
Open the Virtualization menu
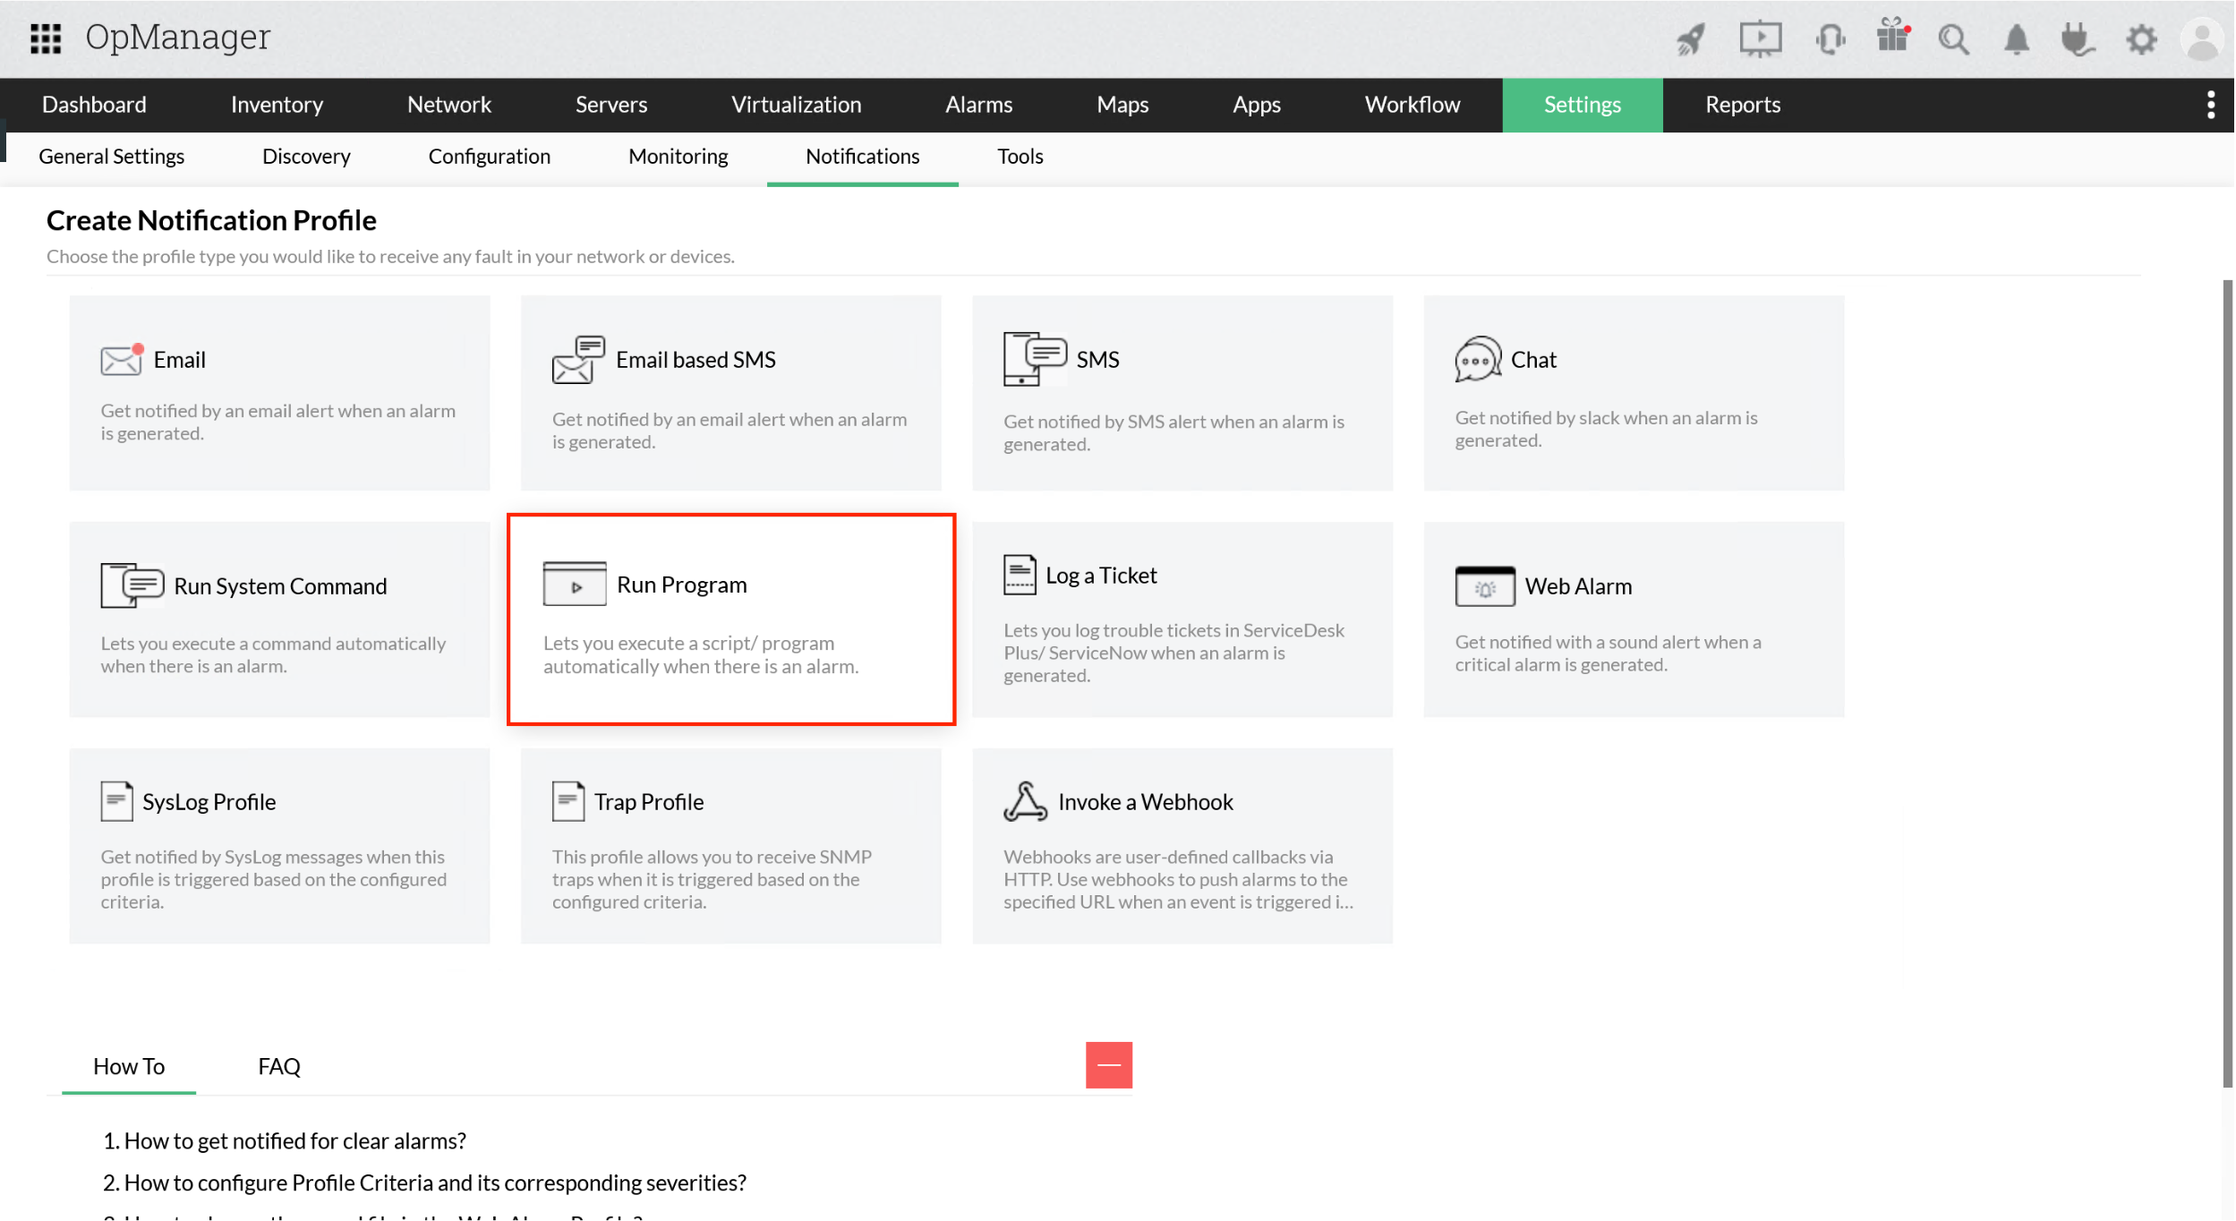[x=797, y=105]
